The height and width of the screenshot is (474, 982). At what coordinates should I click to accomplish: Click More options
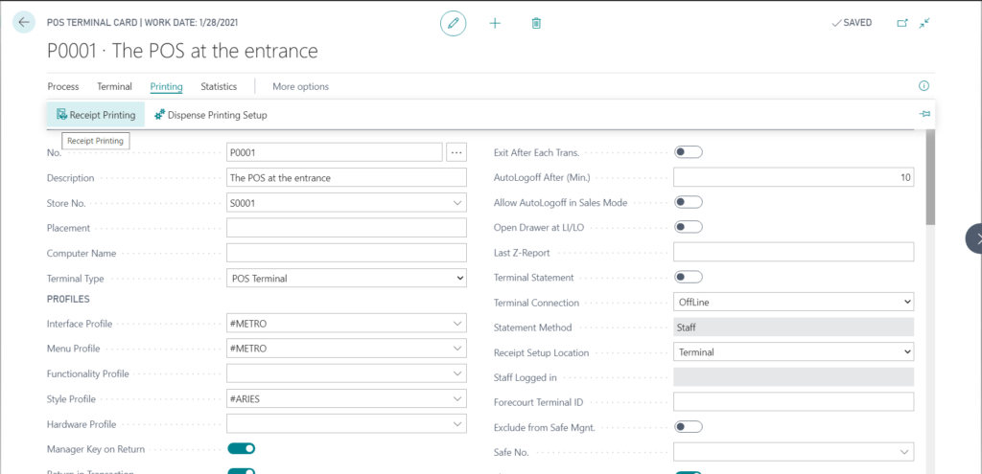pyautogui.click(x=300, y=87)
